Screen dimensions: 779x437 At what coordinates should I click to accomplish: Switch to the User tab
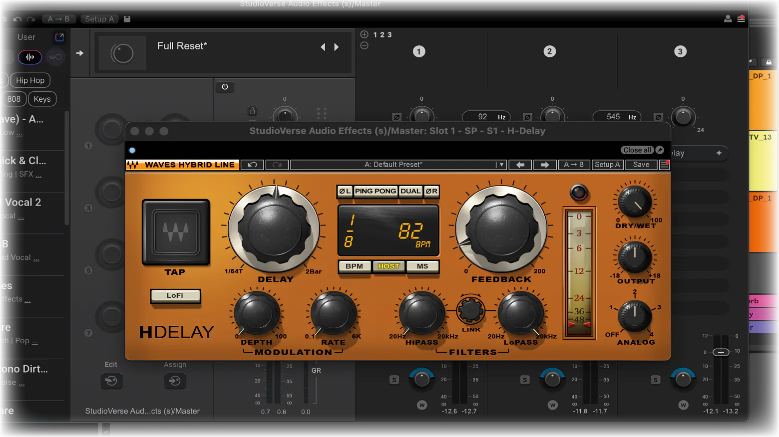pyautogui.click(x=26, y=37)
